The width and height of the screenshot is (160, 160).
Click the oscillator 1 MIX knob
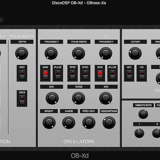pyautogui.click(x=52, y=98)
